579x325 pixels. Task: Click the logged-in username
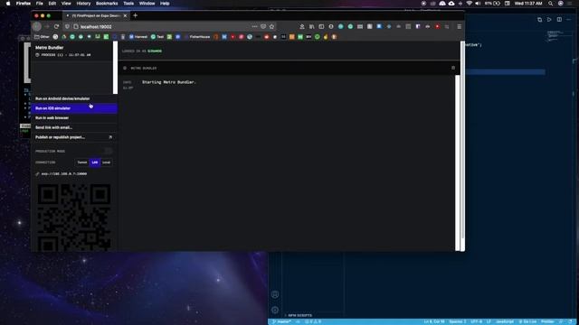(155, 51)
